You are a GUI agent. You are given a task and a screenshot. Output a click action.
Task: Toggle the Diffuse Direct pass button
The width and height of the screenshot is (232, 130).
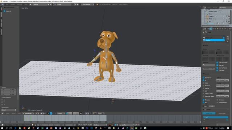click(x=218, y=80)
